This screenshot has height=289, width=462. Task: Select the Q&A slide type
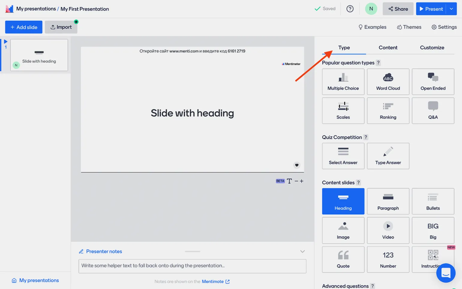[433, 111]
